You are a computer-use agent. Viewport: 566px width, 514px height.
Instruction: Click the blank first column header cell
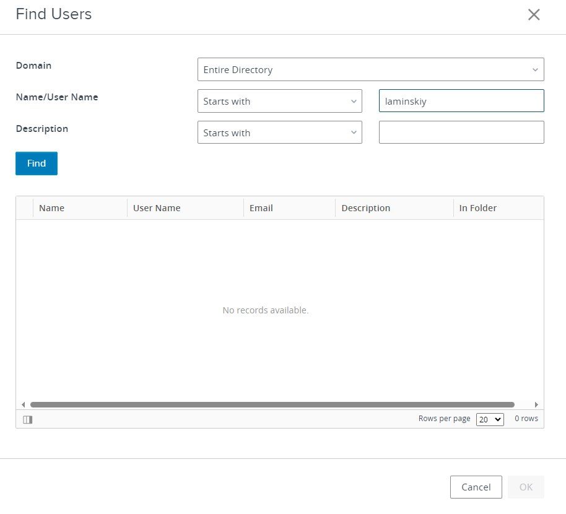click(25, 208)
